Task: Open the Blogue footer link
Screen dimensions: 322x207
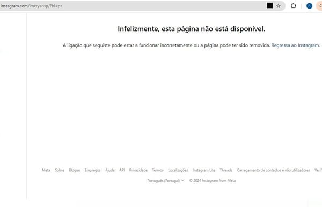Action: [75, 170]
